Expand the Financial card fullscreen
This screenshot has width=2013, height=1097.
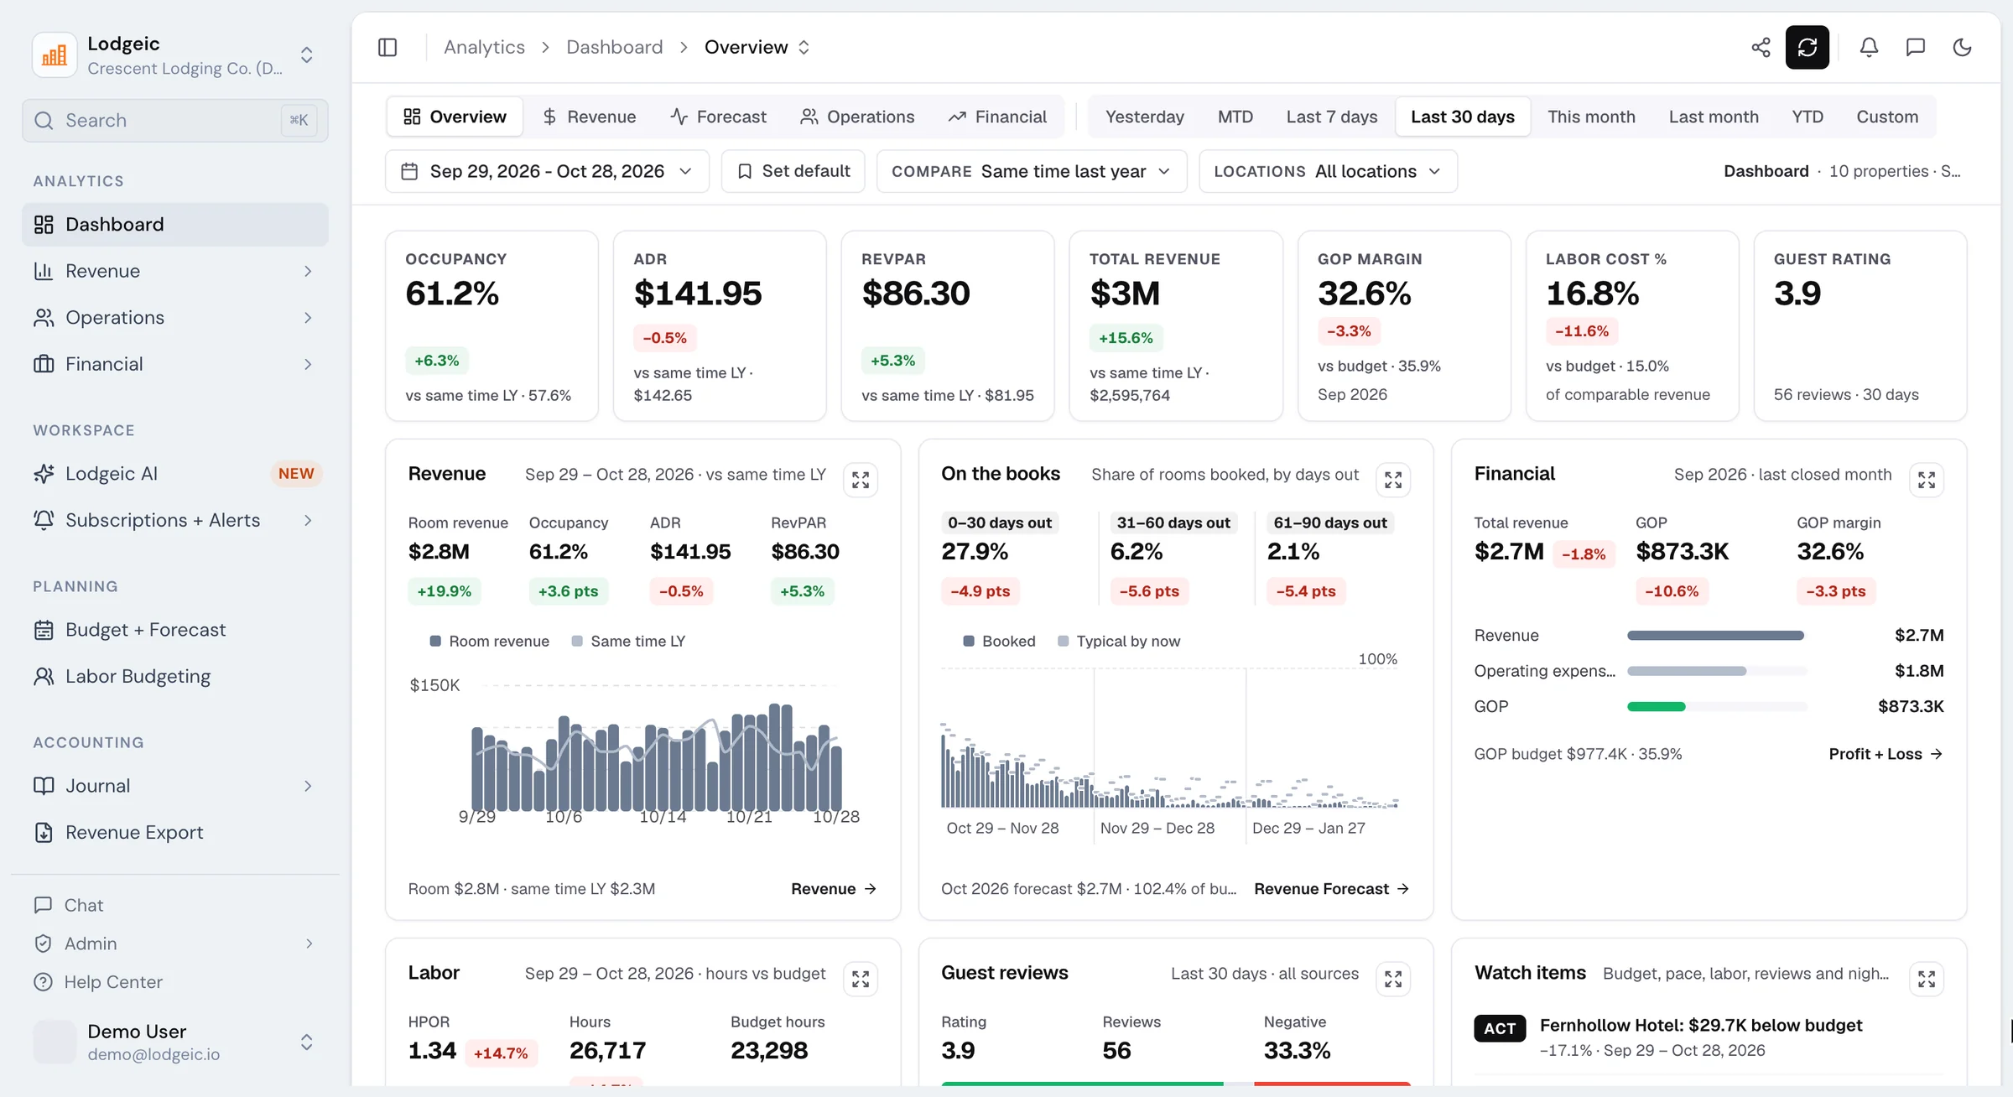pos(1927,480)
